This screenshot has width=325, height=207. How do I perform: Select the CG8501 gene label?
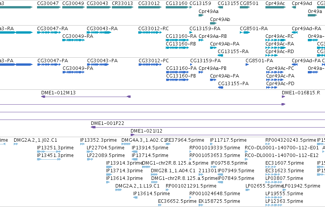249,3
